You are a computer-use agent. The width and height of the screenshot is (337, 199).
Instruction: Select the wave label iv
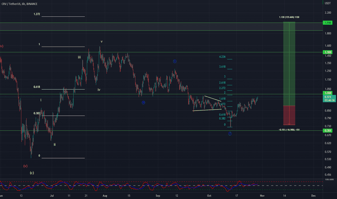click(99, 90)
